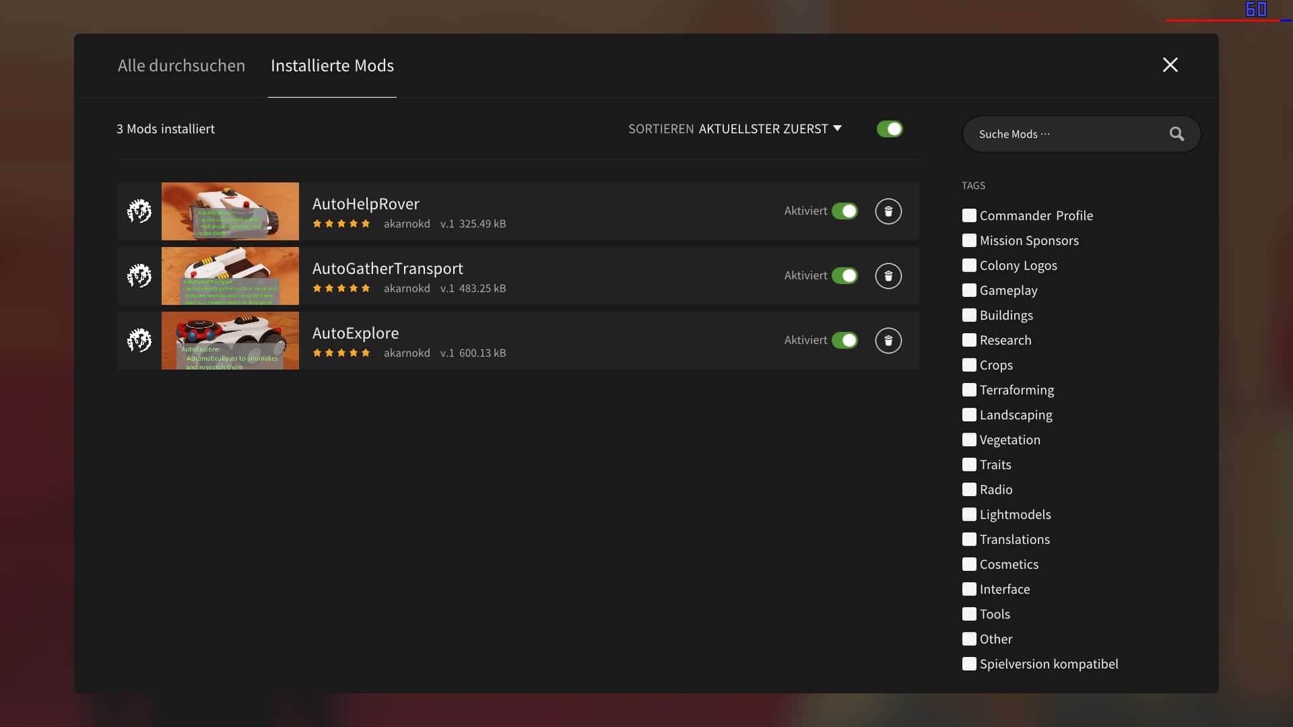Click trash icon for AutoGatherTransport
This screenshot has width=1293, height=727.
coord(888,276)
